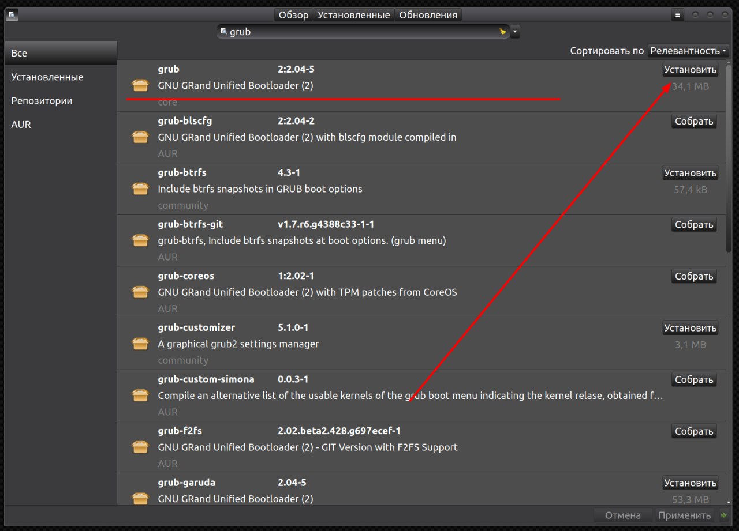Select AUR in the sidebar
739x531 pixels.
[61, 124]
